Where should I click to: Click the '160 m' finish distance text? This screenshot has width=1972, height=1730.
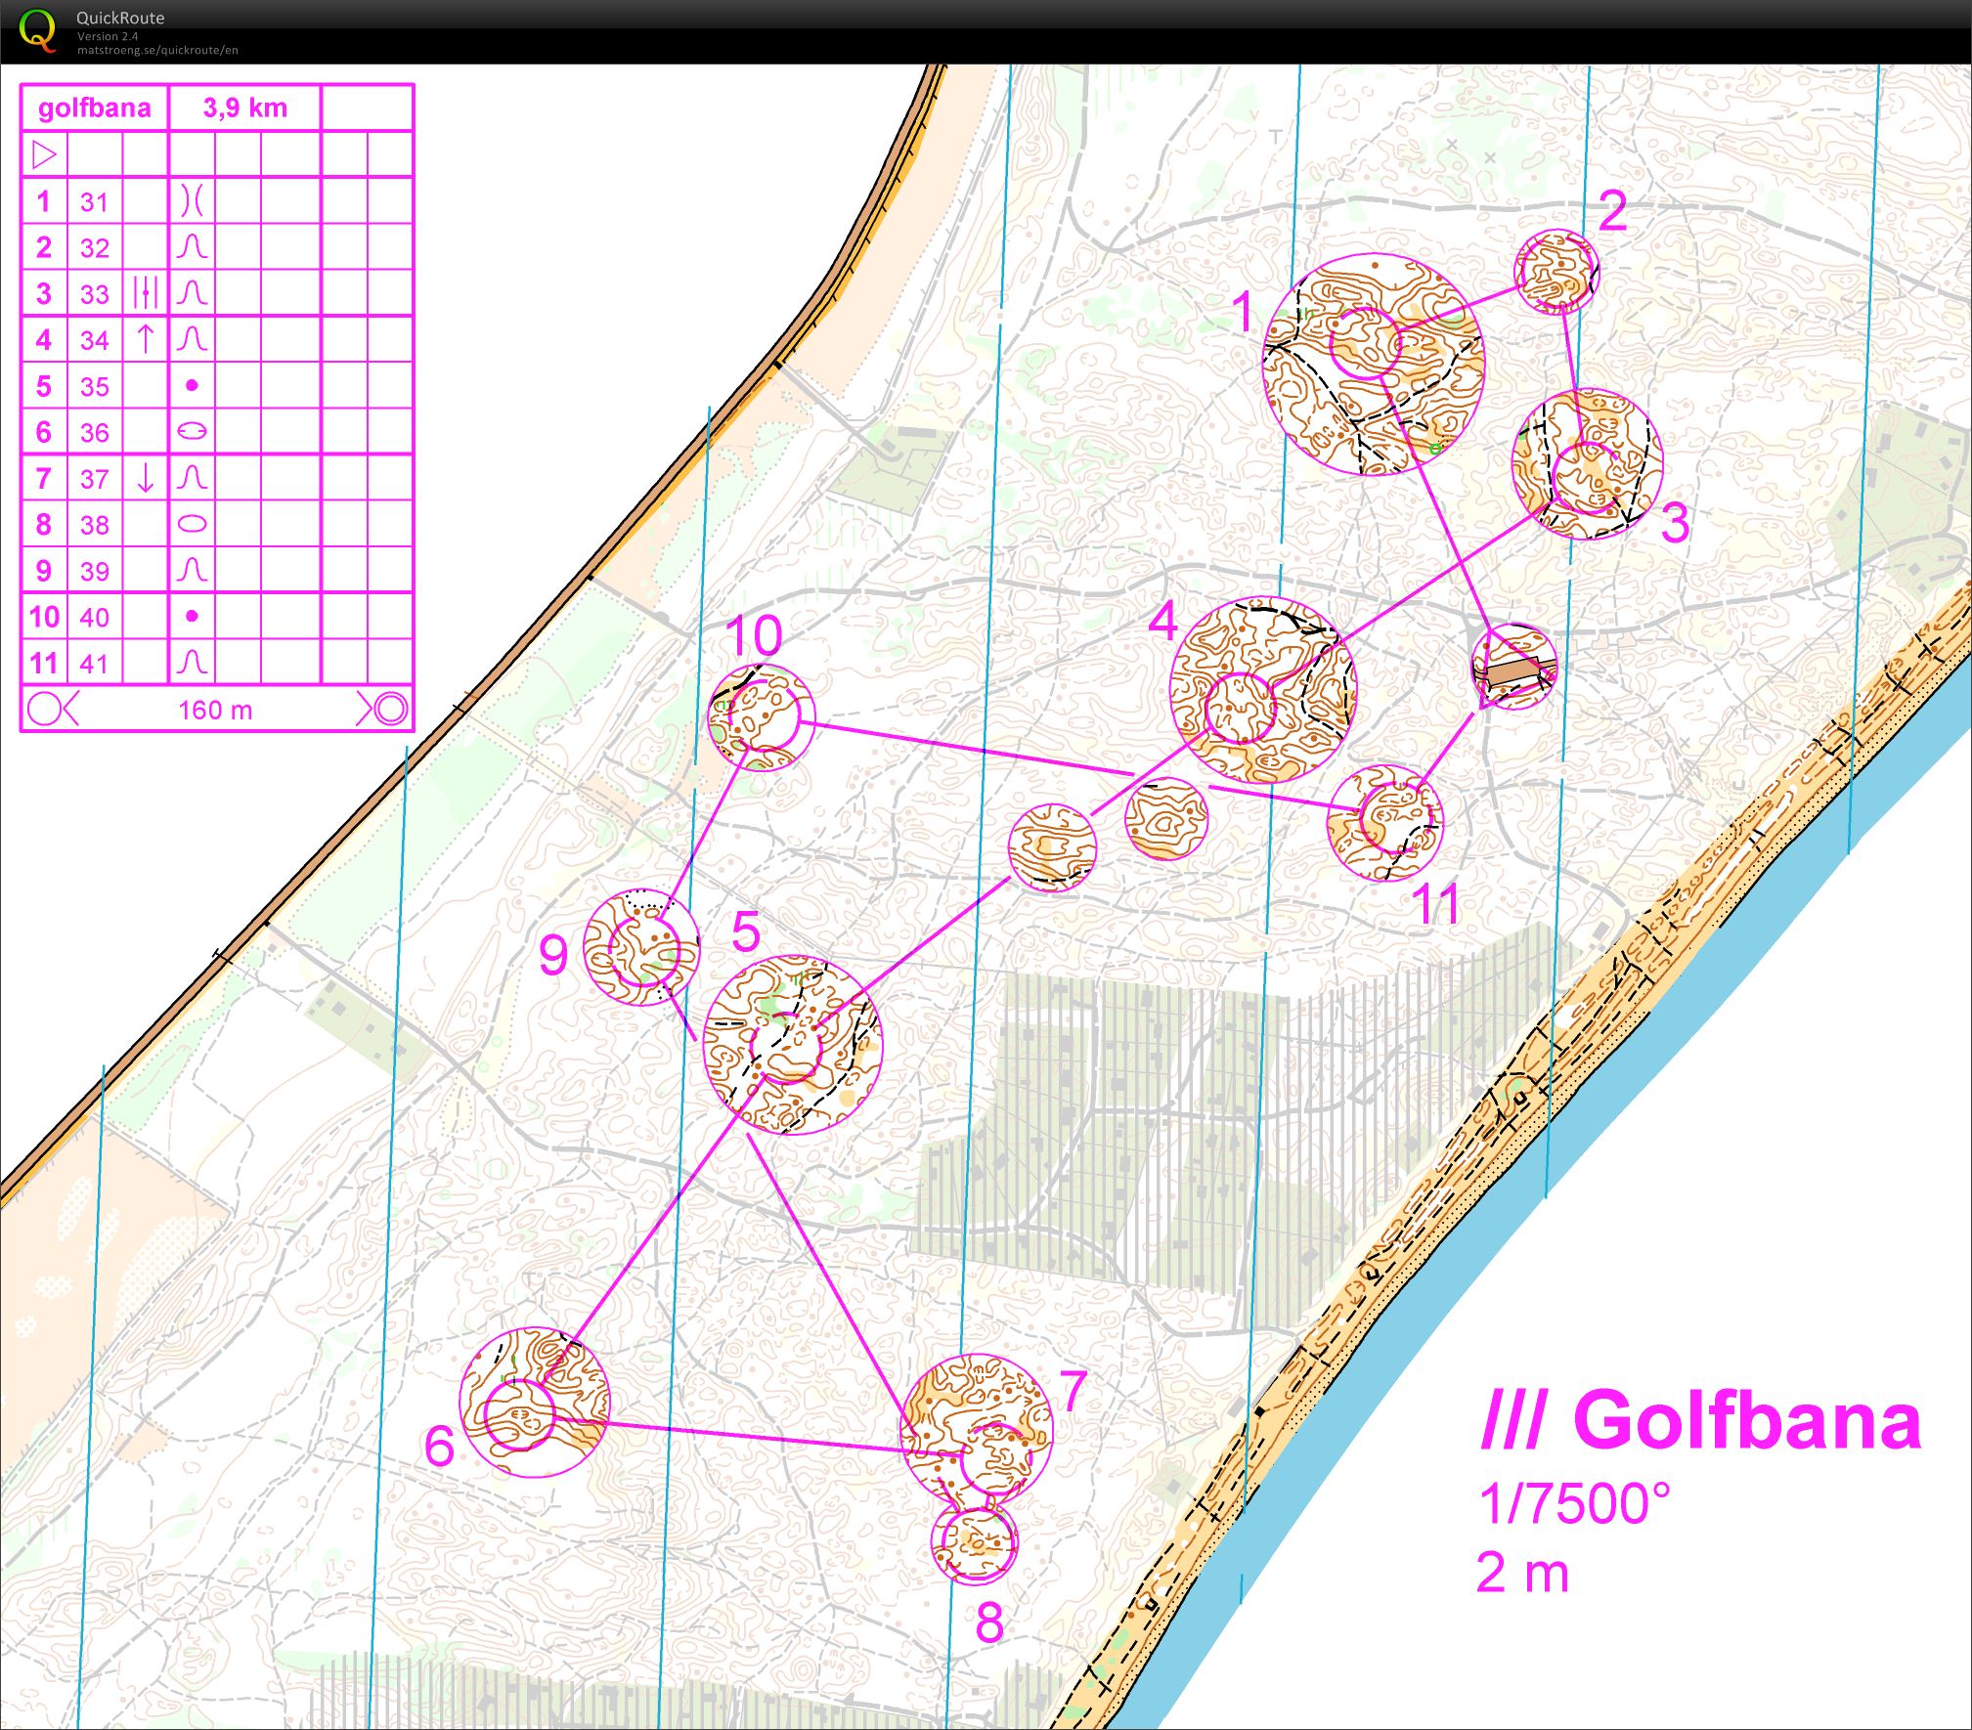tap(215, 710)
